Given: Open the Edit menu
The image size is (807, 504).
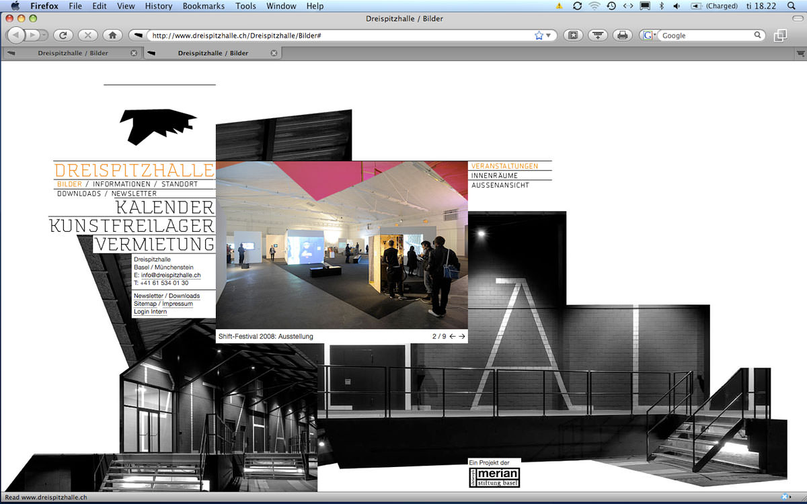Looking at the screenshot, I should pos(100,6).
